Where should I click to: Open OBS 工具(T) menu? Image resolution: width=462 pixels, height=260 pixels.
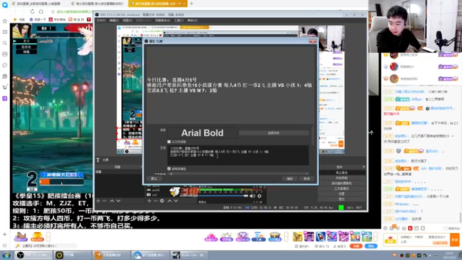(x=179, y=20)
